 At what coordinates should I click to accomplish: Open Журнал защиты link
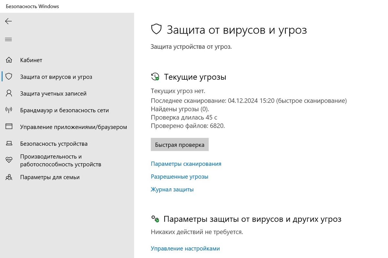coord(172,190)
